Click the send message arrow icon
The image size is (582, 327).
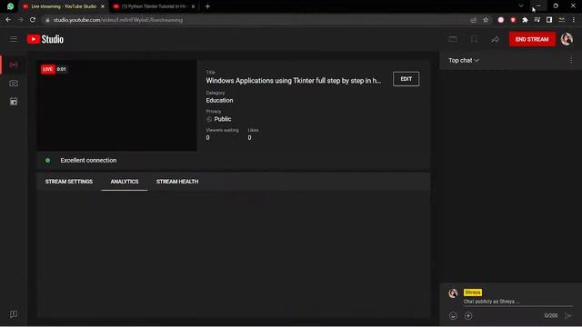[567, 315]
